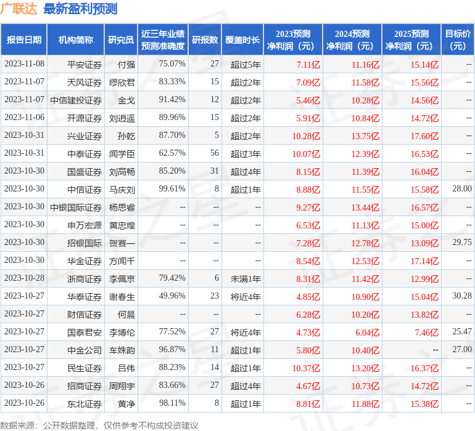Select the 覆盖时长 column header
475x431 pixels.
tap(242, 39)
